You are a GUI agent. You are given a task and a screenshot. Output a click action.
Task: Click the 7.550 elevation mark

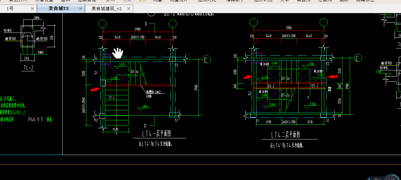pyautogui.click(x=313, y=104)
